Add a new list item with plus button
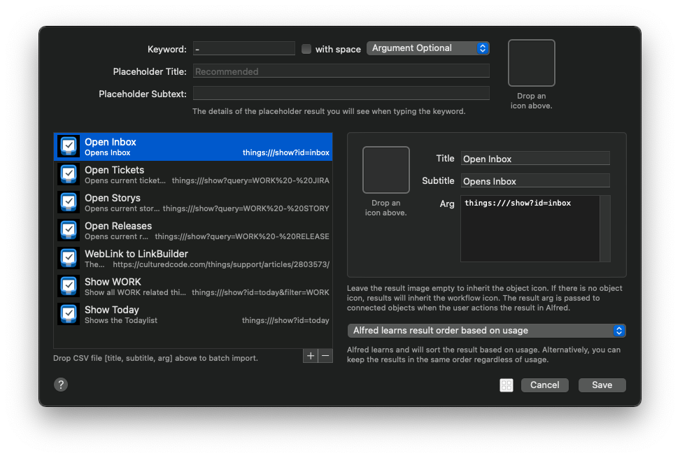This screenshot has width=680, height=458. point(311,356)
